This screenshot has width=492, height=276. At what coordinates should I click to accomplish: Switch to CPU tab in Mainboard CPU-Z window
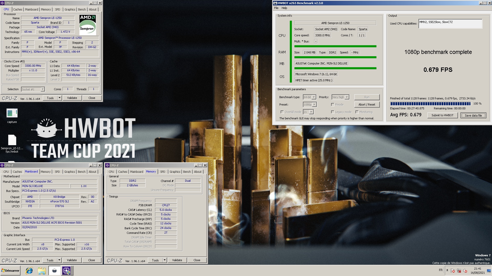[6, 172]
